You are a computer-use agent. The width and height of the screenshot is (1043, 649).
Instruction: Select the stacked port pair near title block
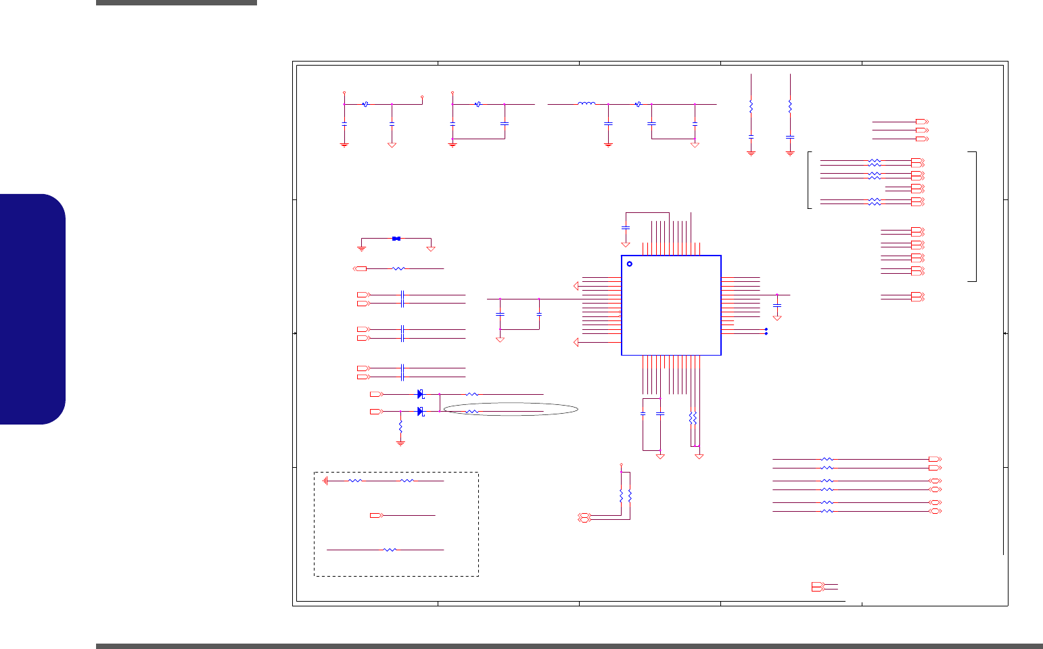[818, 587]
